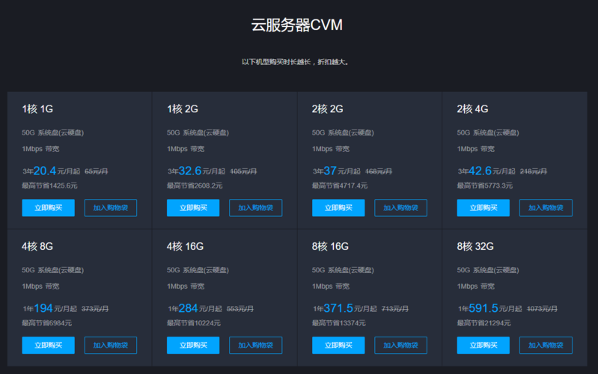598x374 pixels.
Task: Click the 1核 1G card title
Action: (37, 109)
